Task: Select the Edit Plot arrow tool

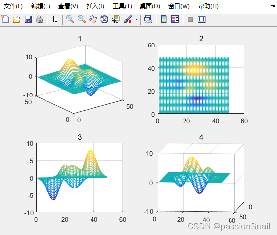Action: (x=55, y=19)
